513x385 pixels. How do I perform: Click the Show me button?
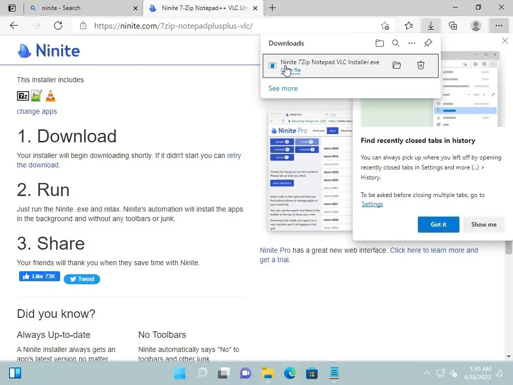pos(484,225)
